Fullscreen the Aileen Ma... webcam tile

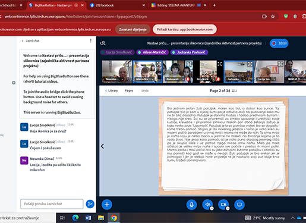click(159, 64)
